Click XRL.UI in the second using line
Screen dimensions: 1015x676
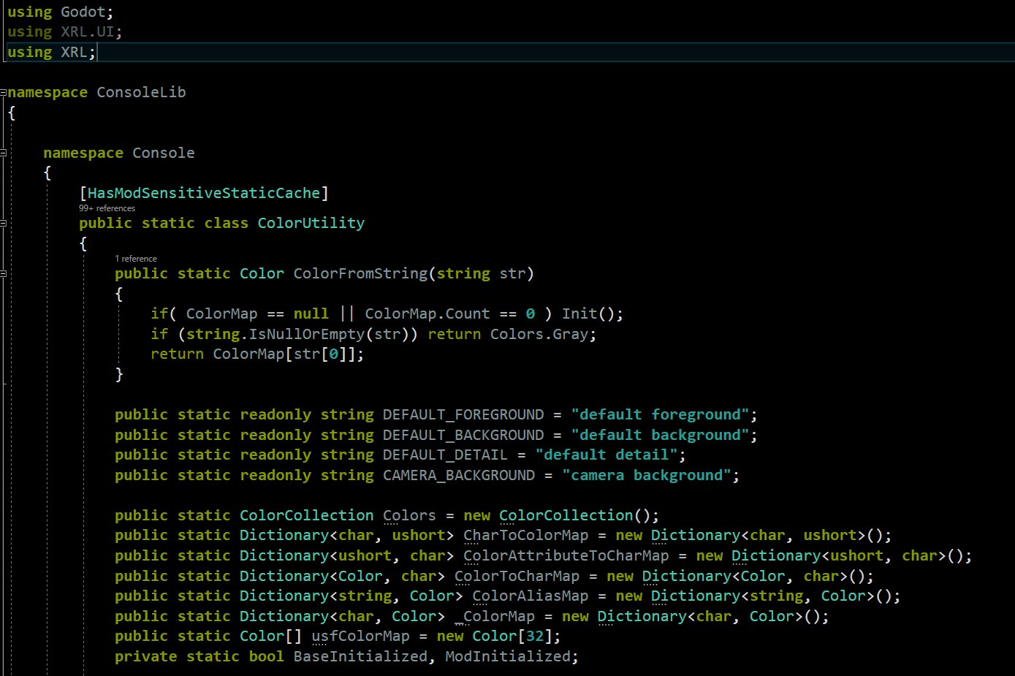(x=91, y=31)
